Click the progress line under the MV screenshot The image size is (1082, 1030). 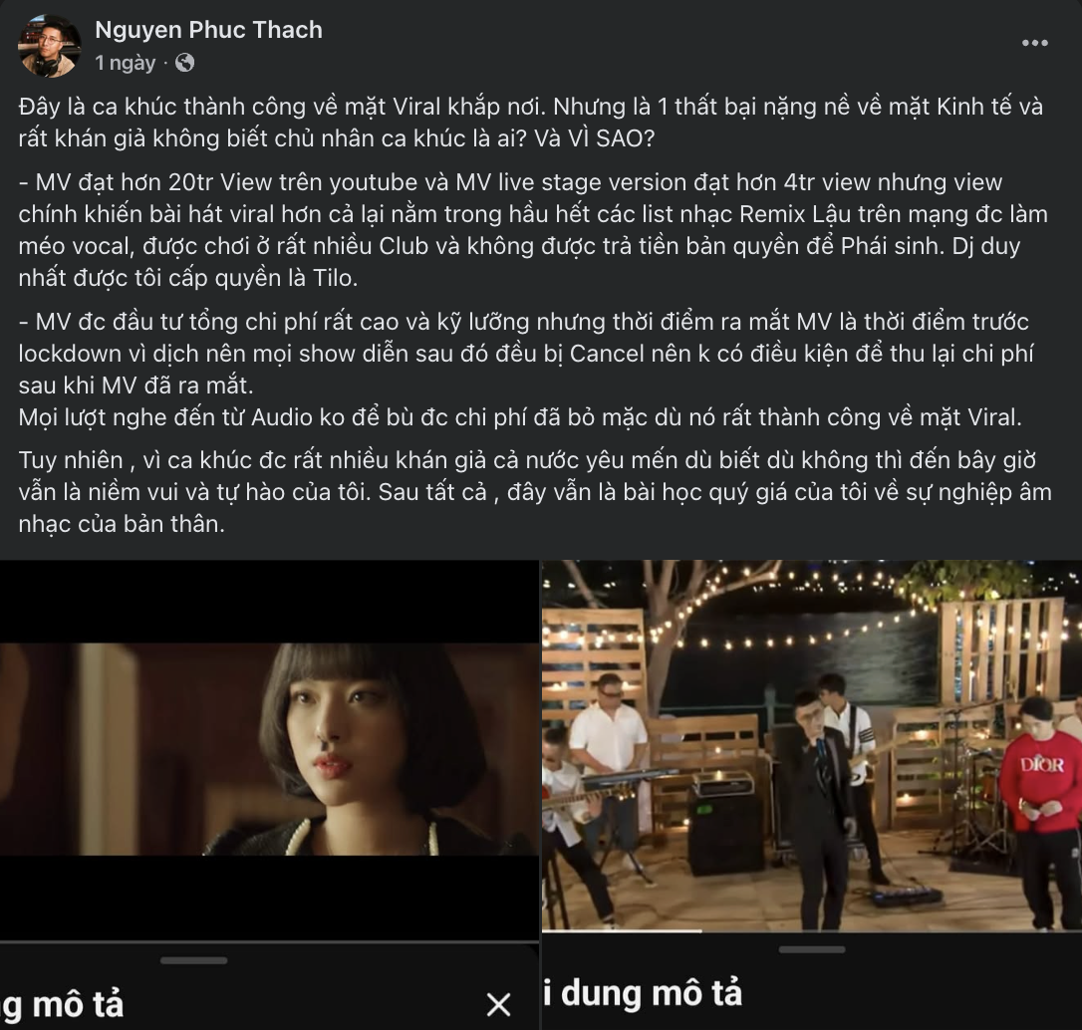tap(269, 940)
